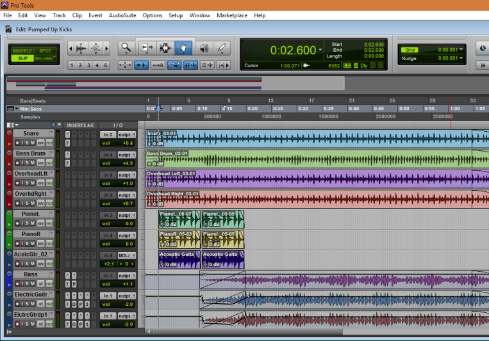This screenshot has width=489, height=341.
Task: Open OverheadLft track view selector 'wv'
Action: (41, 183)
